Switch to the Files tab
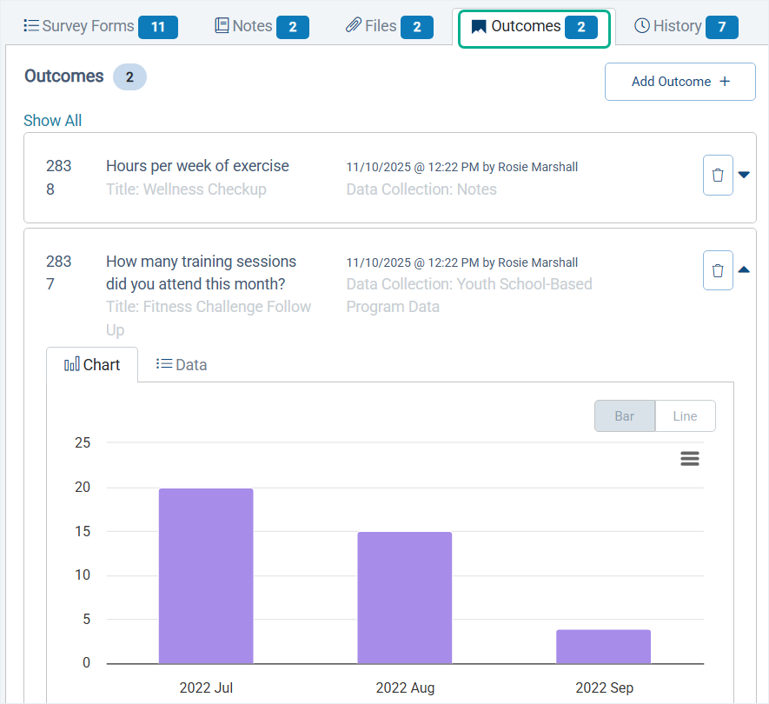The image size is (769, 704). click(x=389, y=27)
